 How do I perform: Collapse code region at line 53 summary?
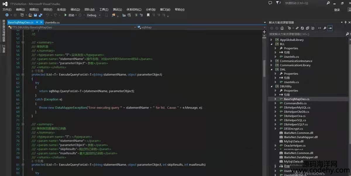23,42
